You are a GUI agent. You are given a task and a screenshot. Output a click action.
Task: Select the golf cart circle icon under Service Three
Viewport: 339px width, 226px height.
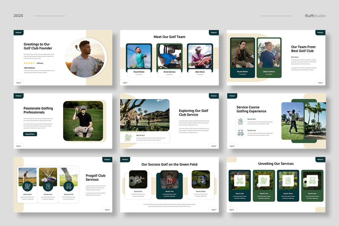[x=69, y=187]
